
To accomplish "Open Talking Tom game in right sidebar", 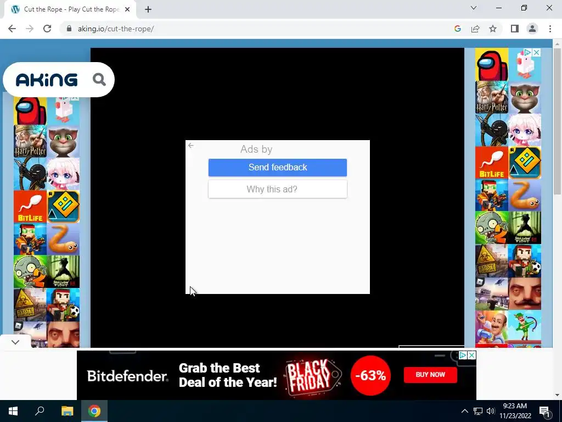I will (x=525, y=97).
